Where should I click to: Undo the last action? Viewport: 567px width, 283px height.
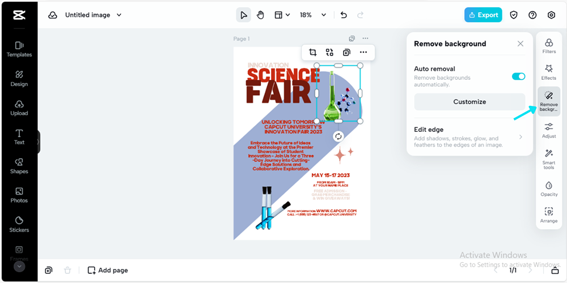(x=344, y=15)
